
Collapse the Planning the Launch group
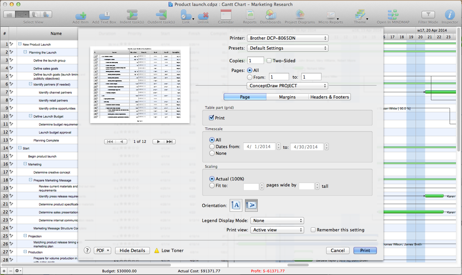(x=25, y=52)
